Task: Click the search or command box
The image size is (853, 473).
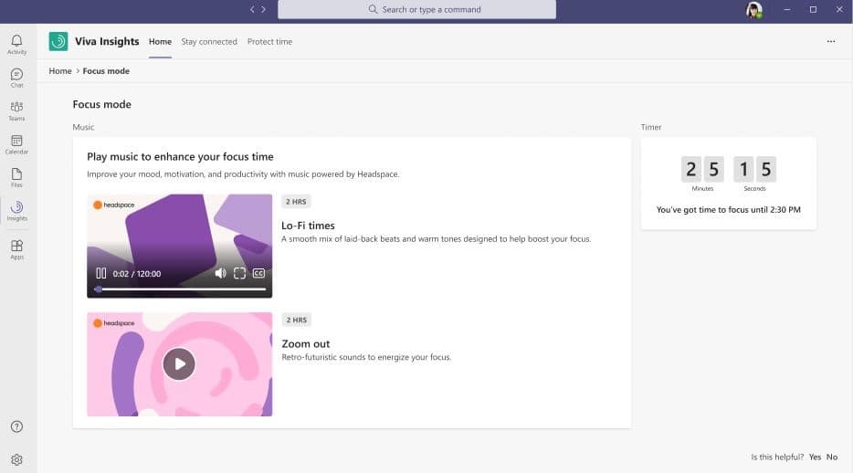Action: (416, 9)
